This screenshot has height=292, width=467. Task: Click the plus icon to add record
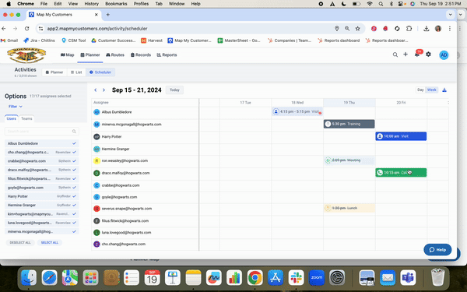[406, 55]
